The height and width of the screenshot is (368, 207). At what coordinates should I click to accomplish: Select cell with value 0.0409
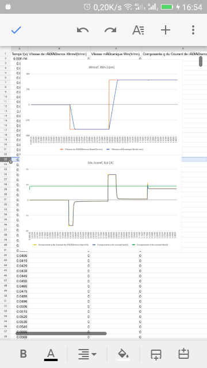[x=22, y=255]
